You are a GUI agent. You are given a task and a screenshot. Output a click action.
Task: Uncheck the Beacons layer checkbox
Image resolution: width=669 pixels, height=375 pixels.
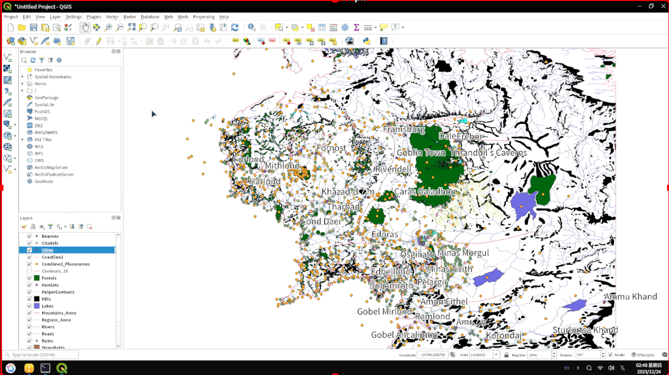(29, 236)
